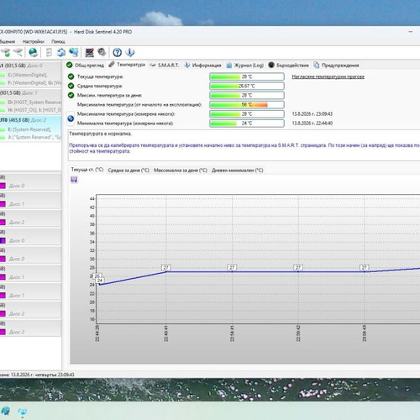Click the blue round icon beside the maximum temperature row
Screen dimensions: 420x420
[x=71, y=118]
